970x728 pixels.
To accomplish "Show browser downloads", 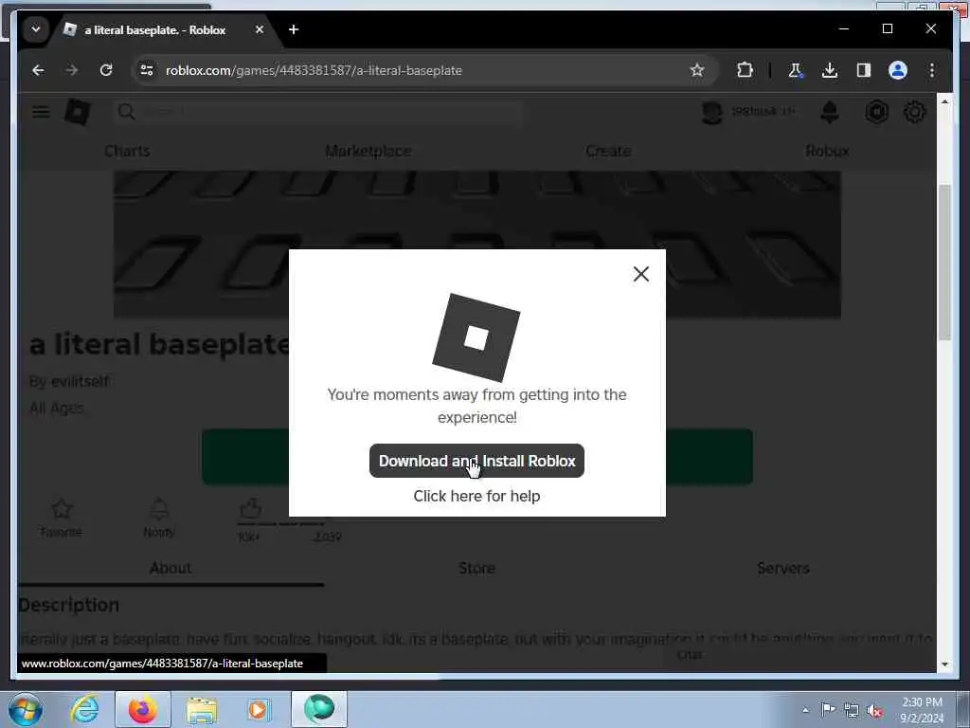I will 830,70.
